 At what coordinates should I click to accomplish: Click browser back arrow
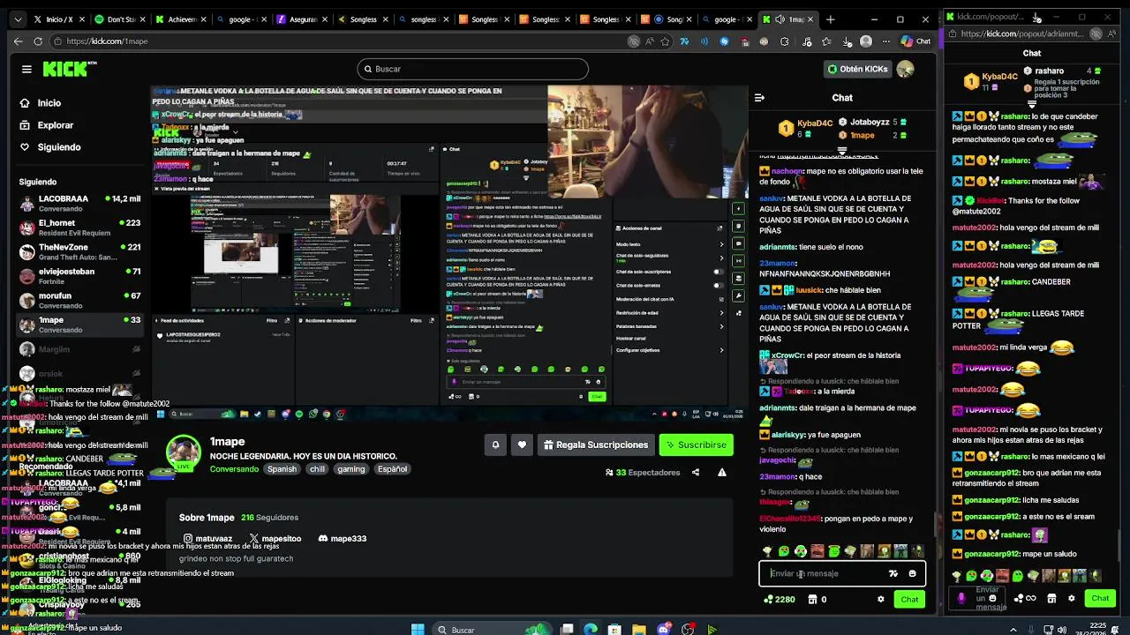point(19,41)
